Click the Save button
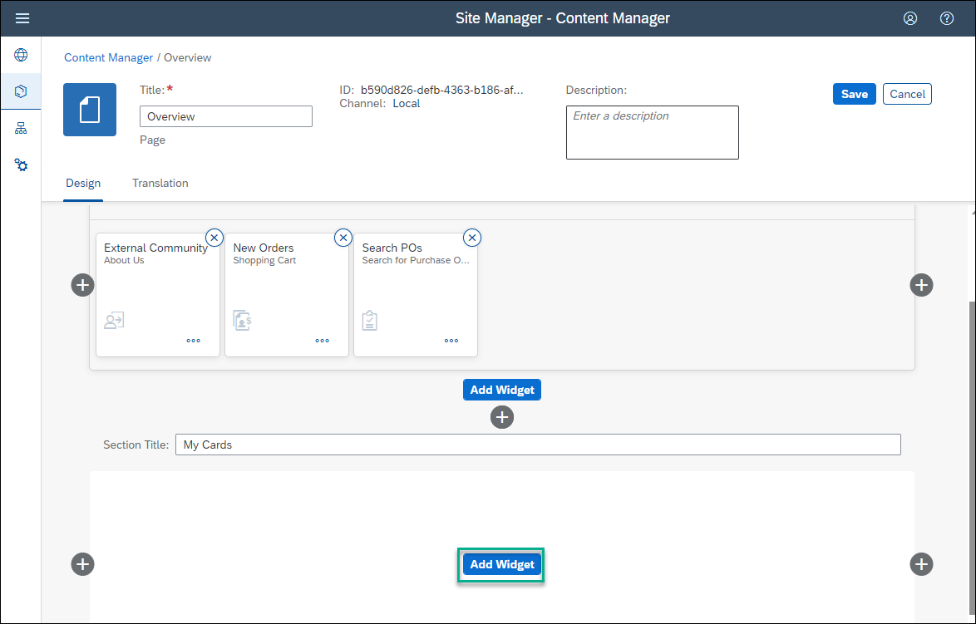The width and height of the screenshot is (976, 624). click(x=854, y=94)
